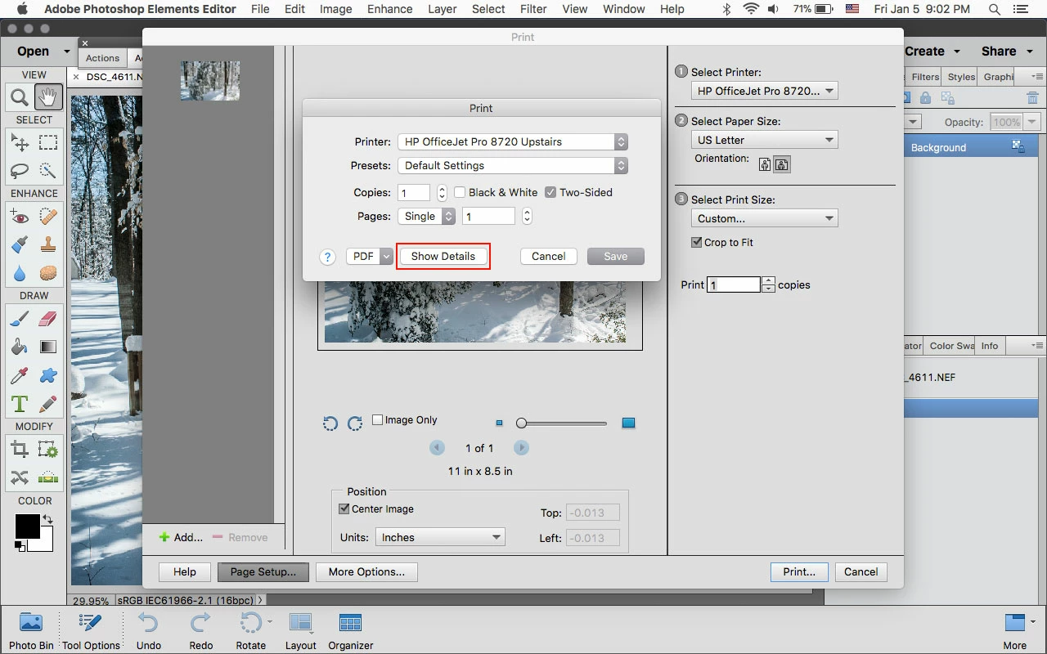This screenshot has width=1047, height=654.
Task: Select the Smart Brush tool
Action: pyautogui.click(x=20, y=244)
